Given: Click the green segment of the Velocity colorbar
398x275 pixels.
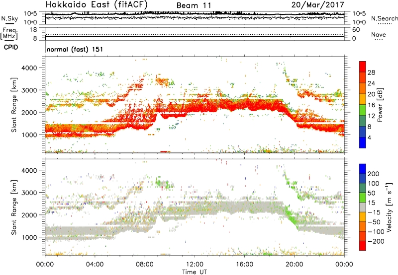Looking at the screenshot, I should (363, 198).
